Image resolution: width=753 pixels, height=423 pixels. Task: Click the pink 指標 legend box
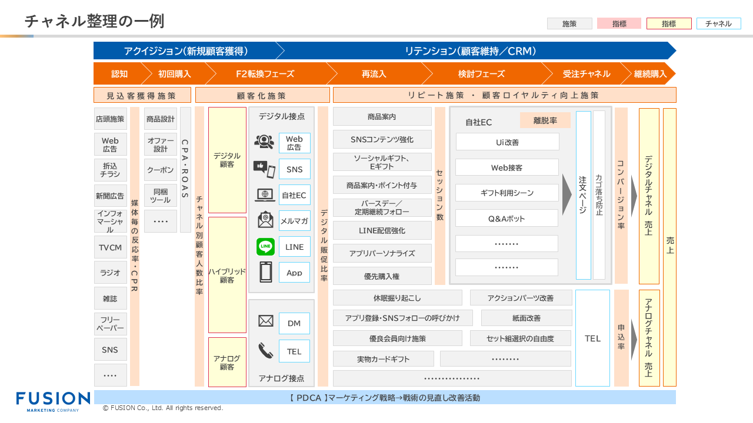click(619, 23)
